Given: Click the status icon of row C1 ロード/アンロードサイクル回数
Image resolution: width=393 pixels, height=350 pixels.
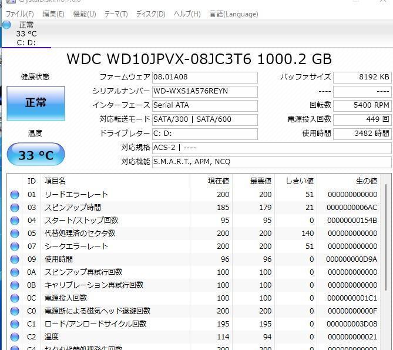Looking at the screenshot, I should pos(15,324).
